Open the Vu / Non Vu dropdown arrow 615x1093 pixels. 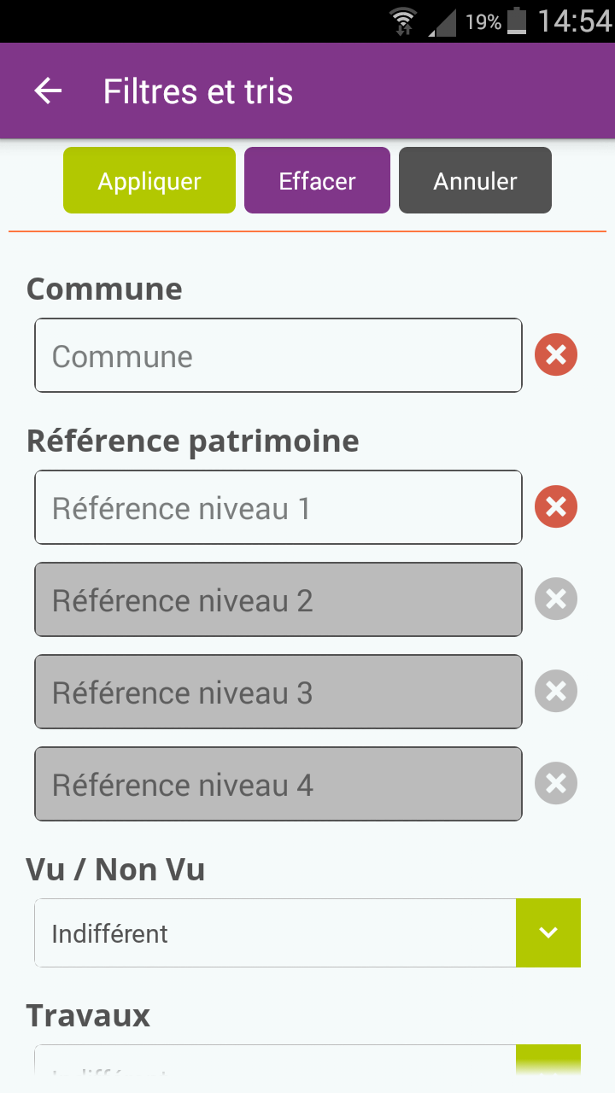tap(548, 932)
